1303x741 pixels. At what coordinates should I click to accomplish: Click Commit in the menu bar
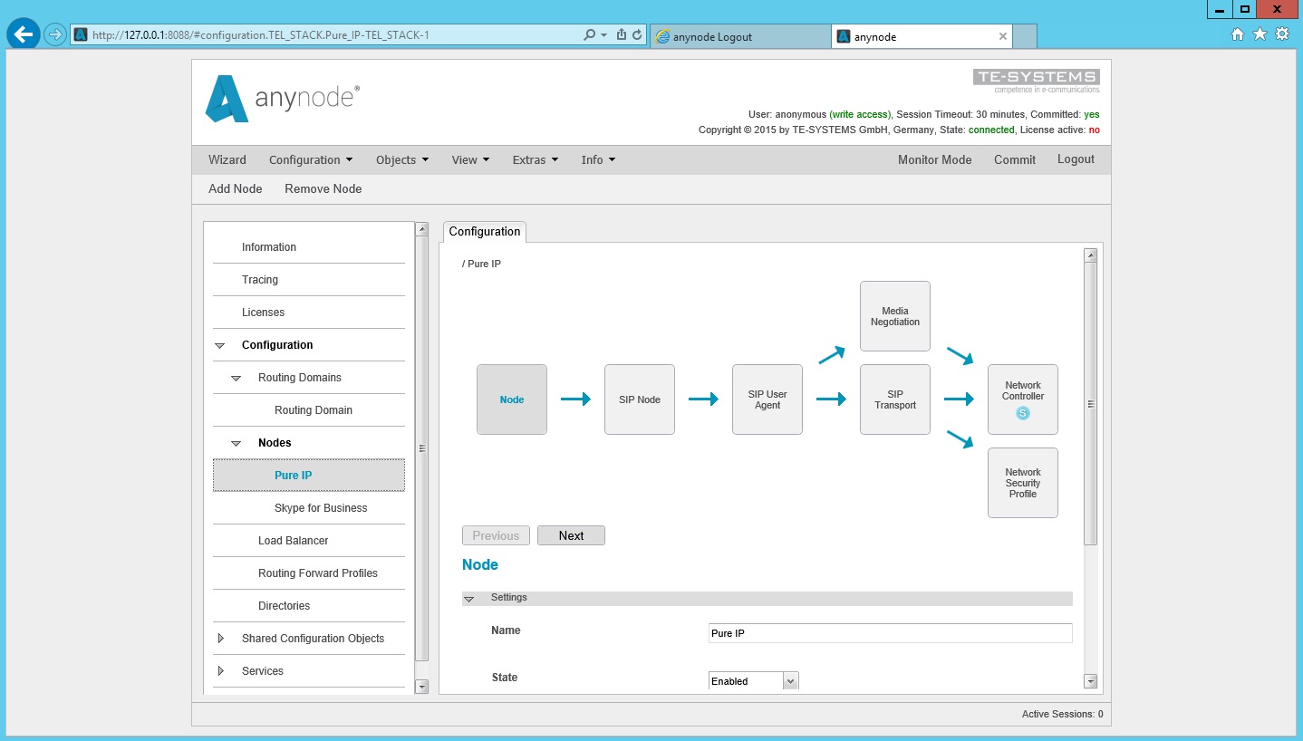click(1014, 159)
